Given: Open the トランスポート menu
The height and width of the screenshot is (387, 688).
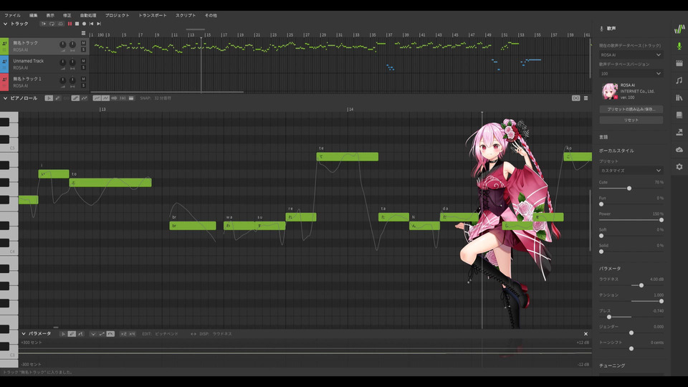Looking at the screenshot, I should click(x=153, y=15).
